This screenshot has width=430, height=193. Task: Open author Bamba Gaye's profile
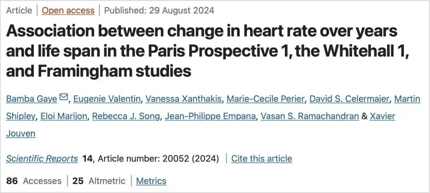point(32,98)
